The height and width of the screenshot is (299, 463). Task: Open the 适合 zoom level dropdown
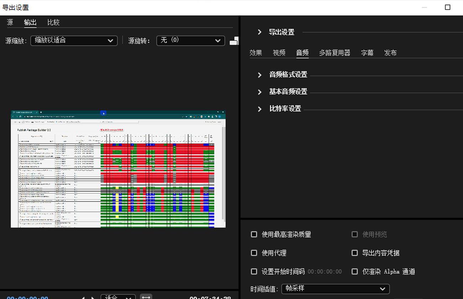point(118,297)
